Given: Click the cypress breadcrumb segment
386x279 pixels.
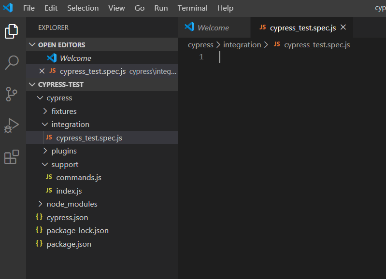Looking at the screenshot, I should click(x=200, y=45).
